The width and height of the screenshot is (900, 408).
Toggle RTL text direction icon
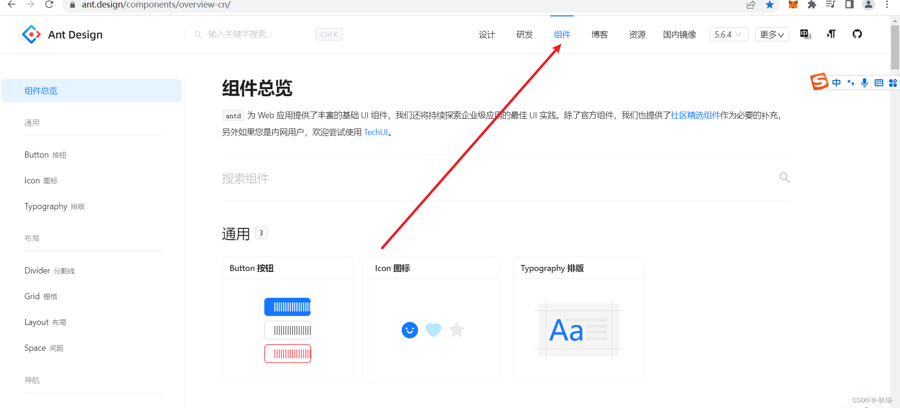point(831,34)
